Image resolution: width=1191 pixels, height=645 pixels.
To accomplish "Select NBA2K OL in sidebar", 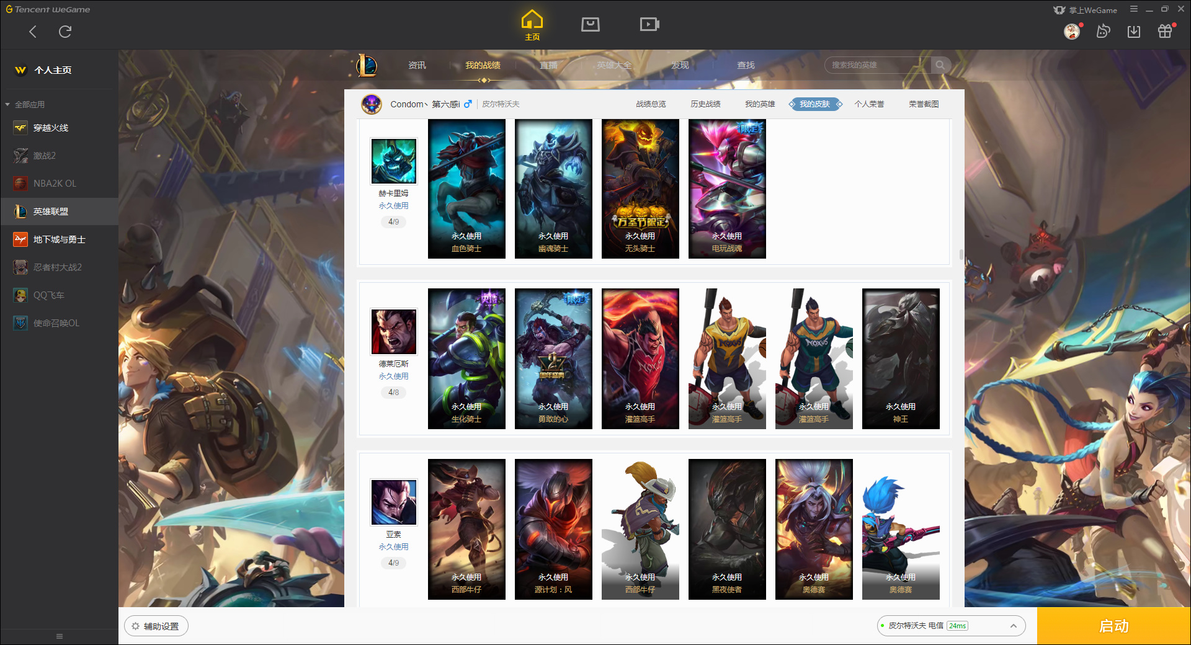I will [59, 184].
